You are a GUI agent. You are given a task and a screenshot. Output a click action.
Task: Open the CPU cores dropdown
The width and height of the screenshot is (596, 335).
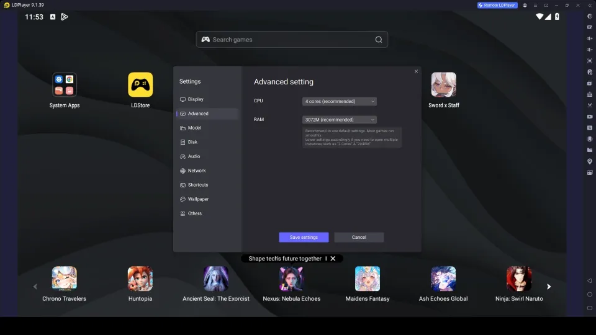click(x=340, y=101)
